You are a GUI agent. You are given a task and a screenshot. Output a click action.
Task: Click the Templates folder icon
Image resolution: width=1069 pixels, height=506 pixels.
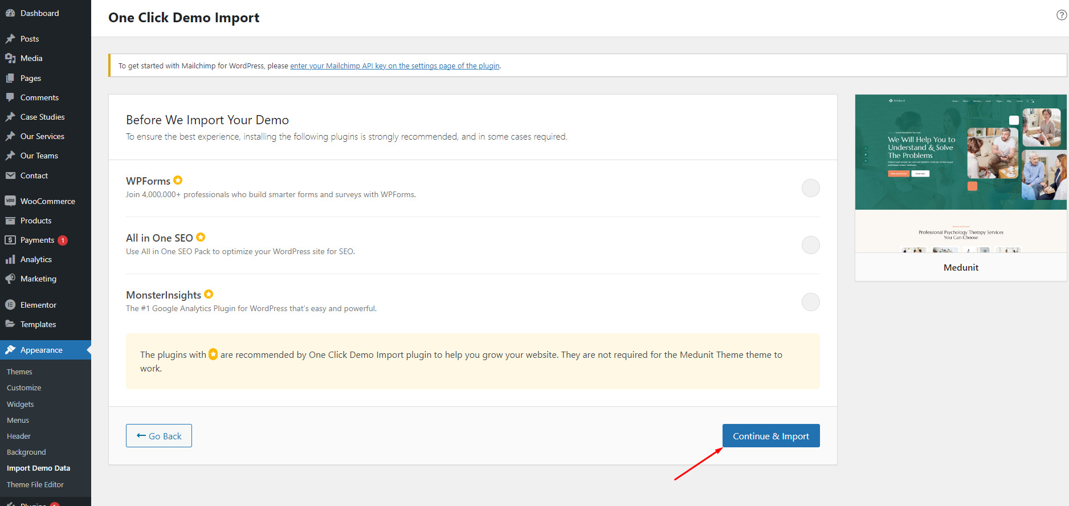pyautogui.click(x=10, y=324)
